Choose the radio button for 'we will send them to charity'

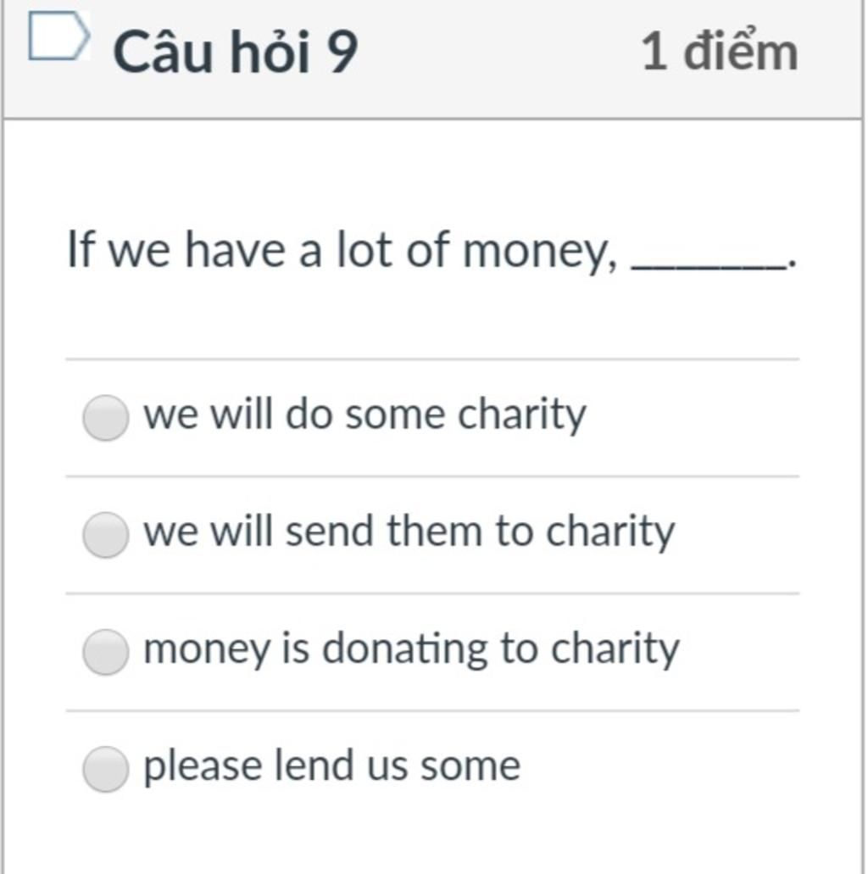click(x=105, y=535)
